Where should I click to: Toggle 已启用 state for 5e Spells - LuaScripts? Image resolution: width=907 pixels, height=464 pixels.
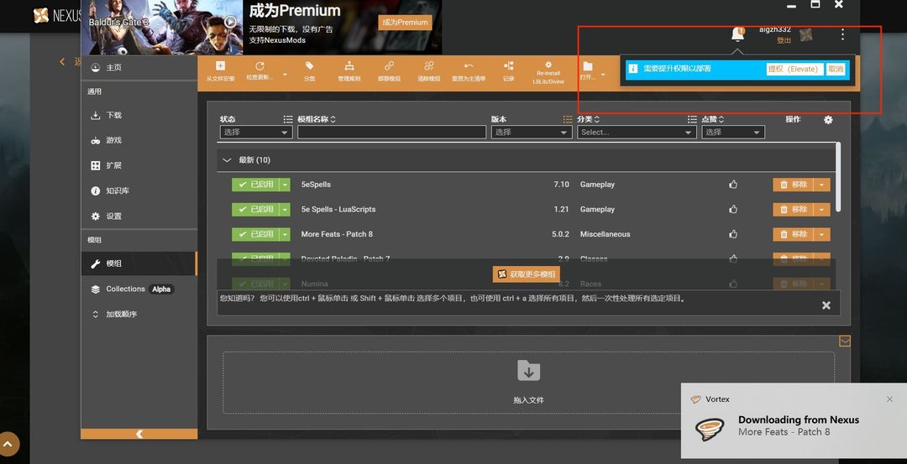255,209
